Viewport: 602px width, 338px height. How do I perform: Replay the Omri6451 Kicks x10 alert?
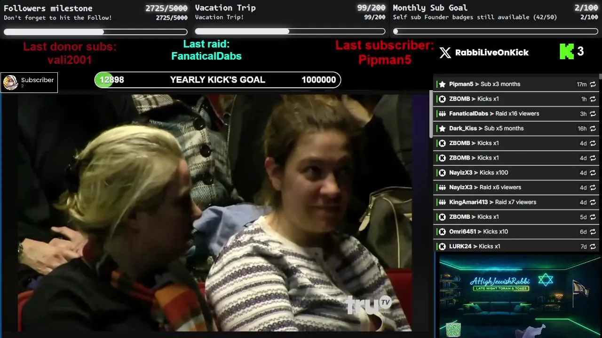pos(593,232)
